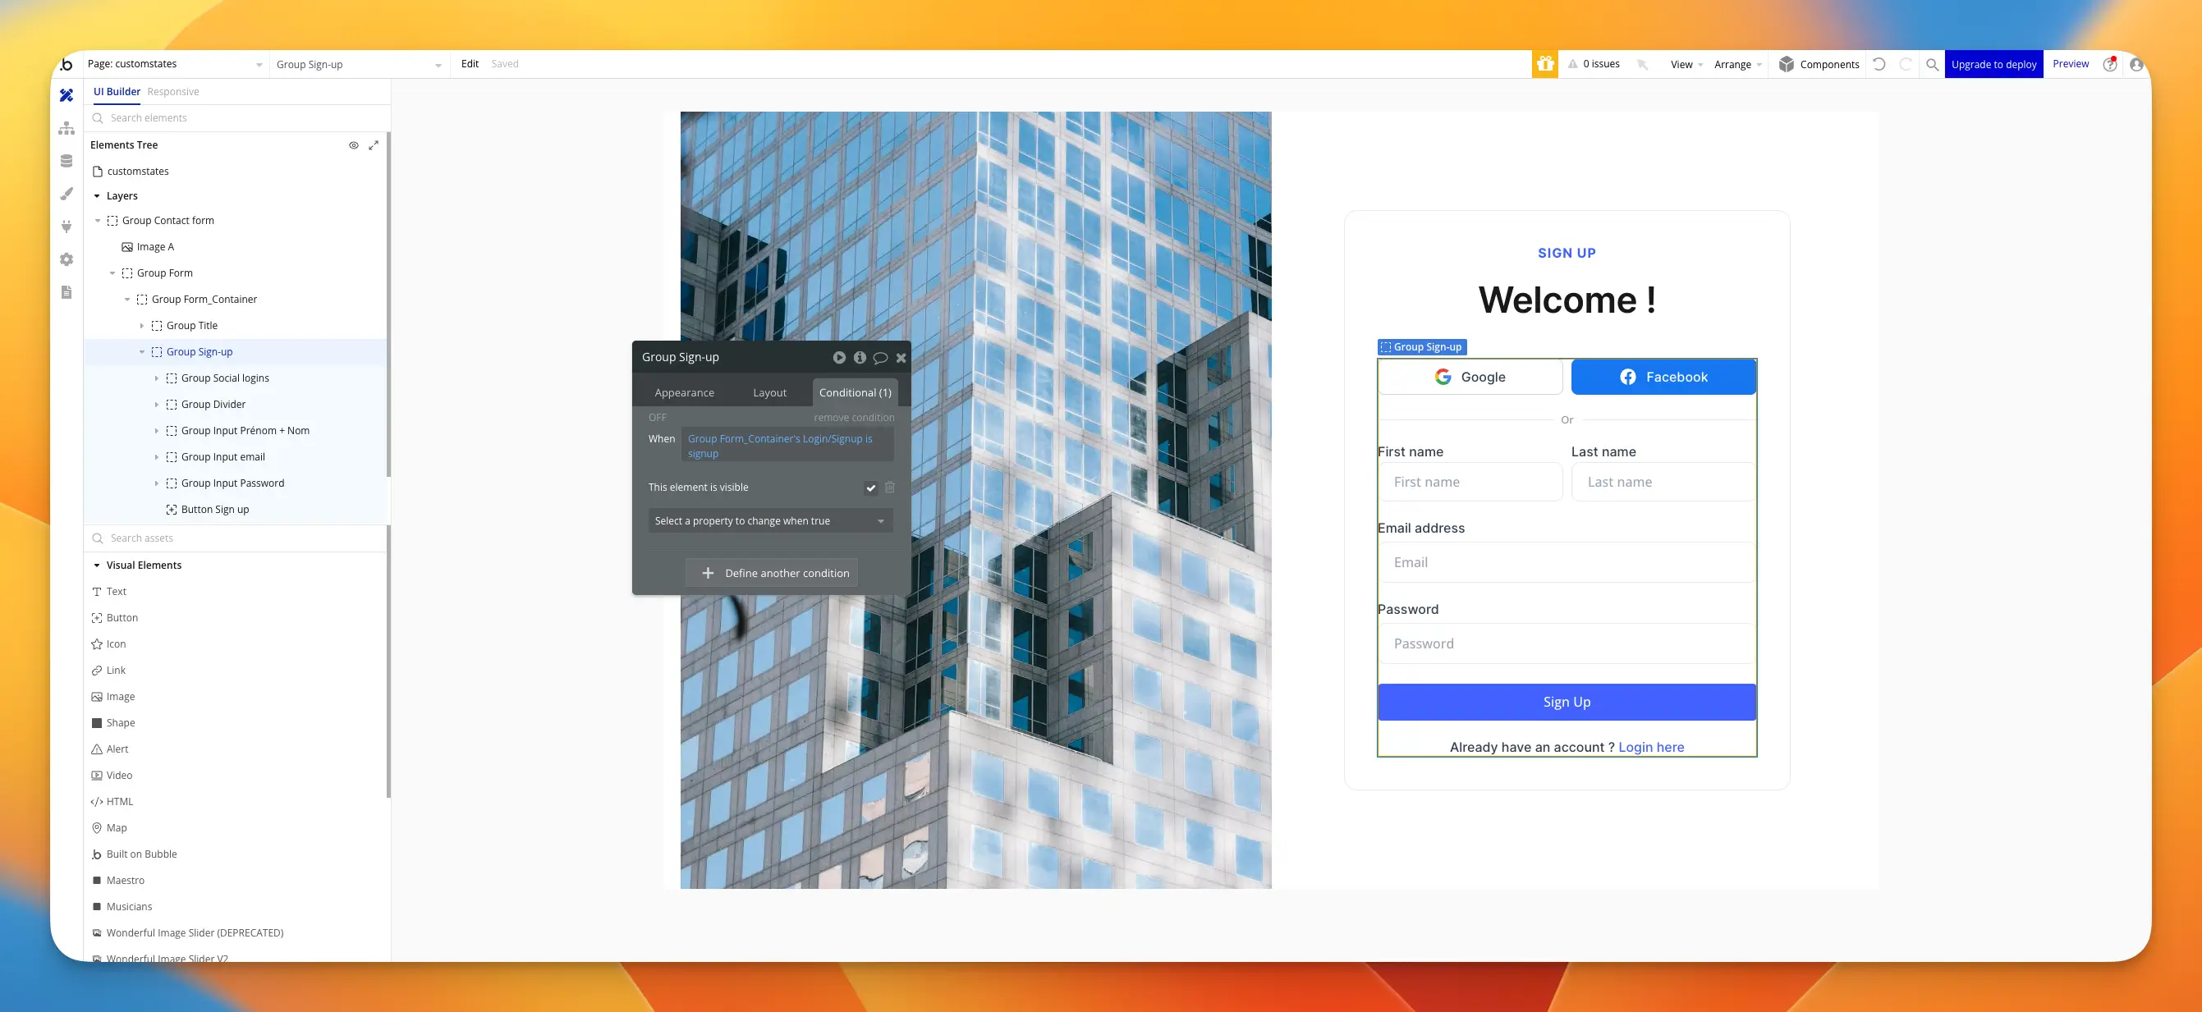
Task: Click the warning/issues icon near 0 issues
Action: (x=1571, y=63)
